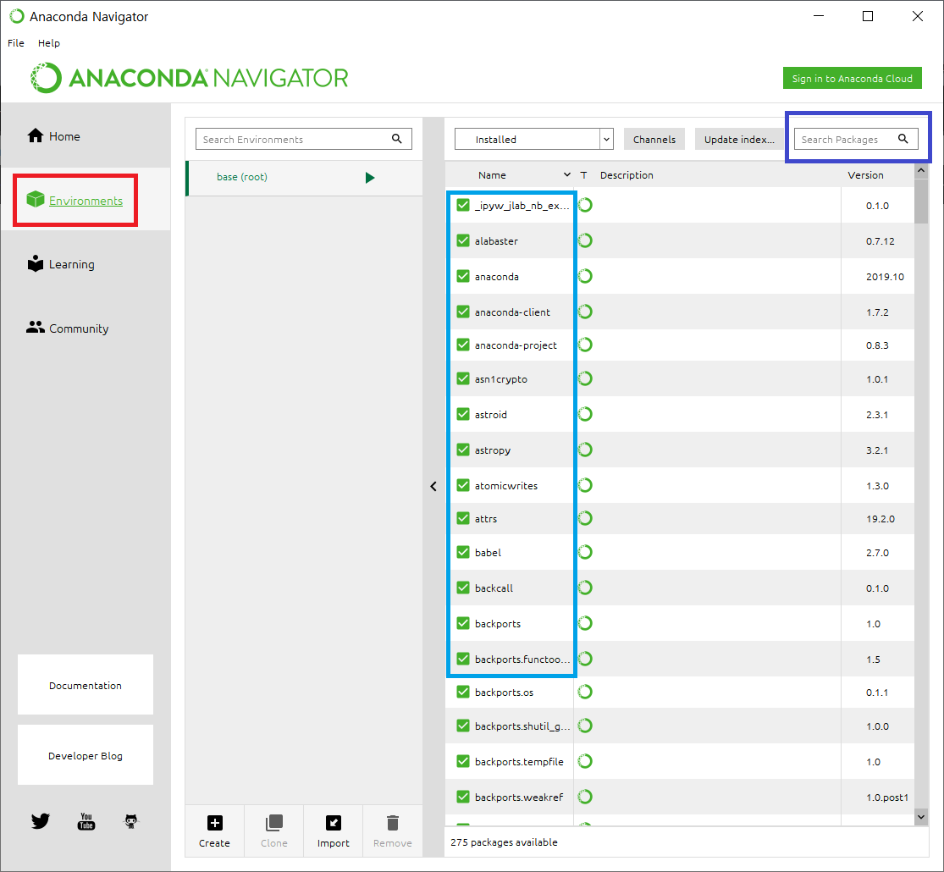Toggle the _ipyw_jlab_nb_ex package checkbox
This screenshot has width=944, height=872.
[463, 206]
